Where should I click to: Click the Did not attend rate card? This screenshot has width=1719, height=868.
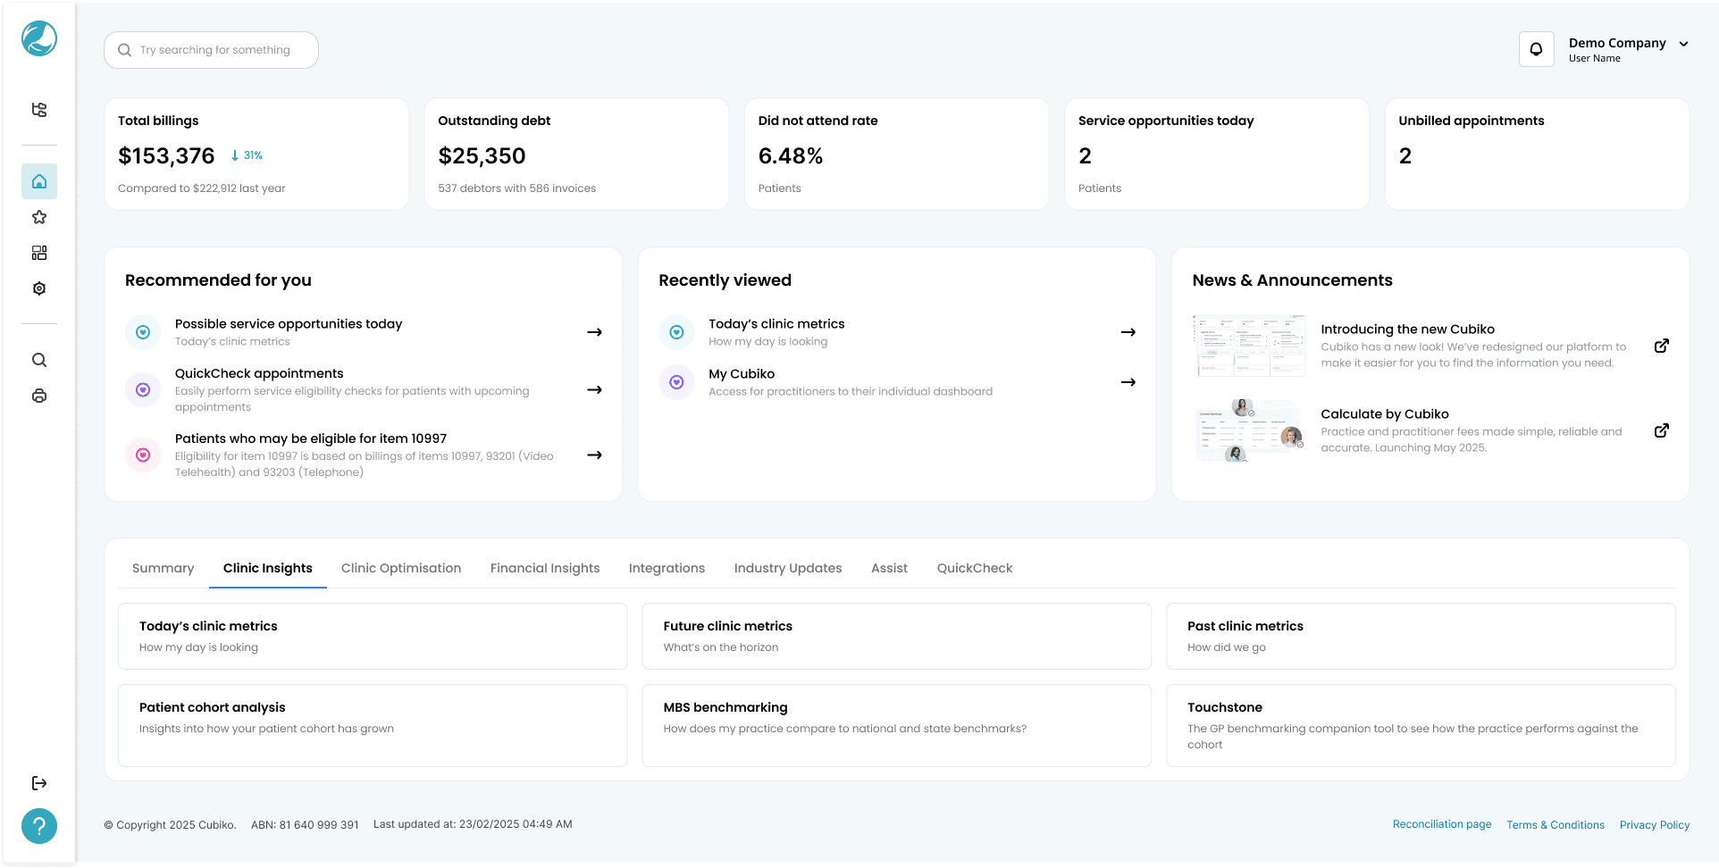tap(897, 154)
